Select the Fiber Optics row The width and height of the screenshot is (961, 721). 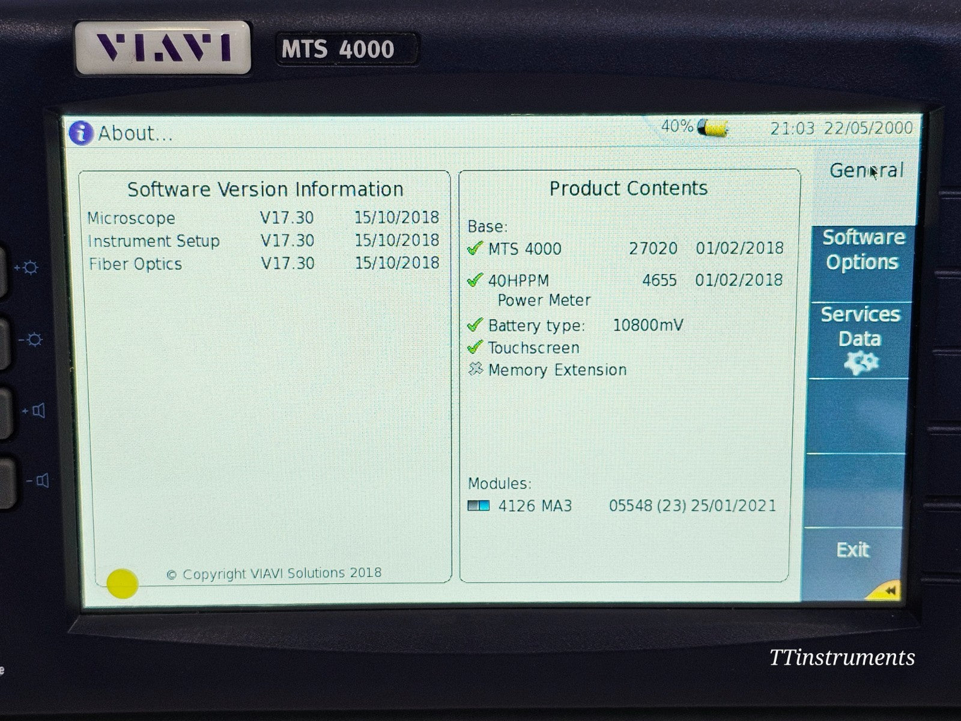pos(264,263)
